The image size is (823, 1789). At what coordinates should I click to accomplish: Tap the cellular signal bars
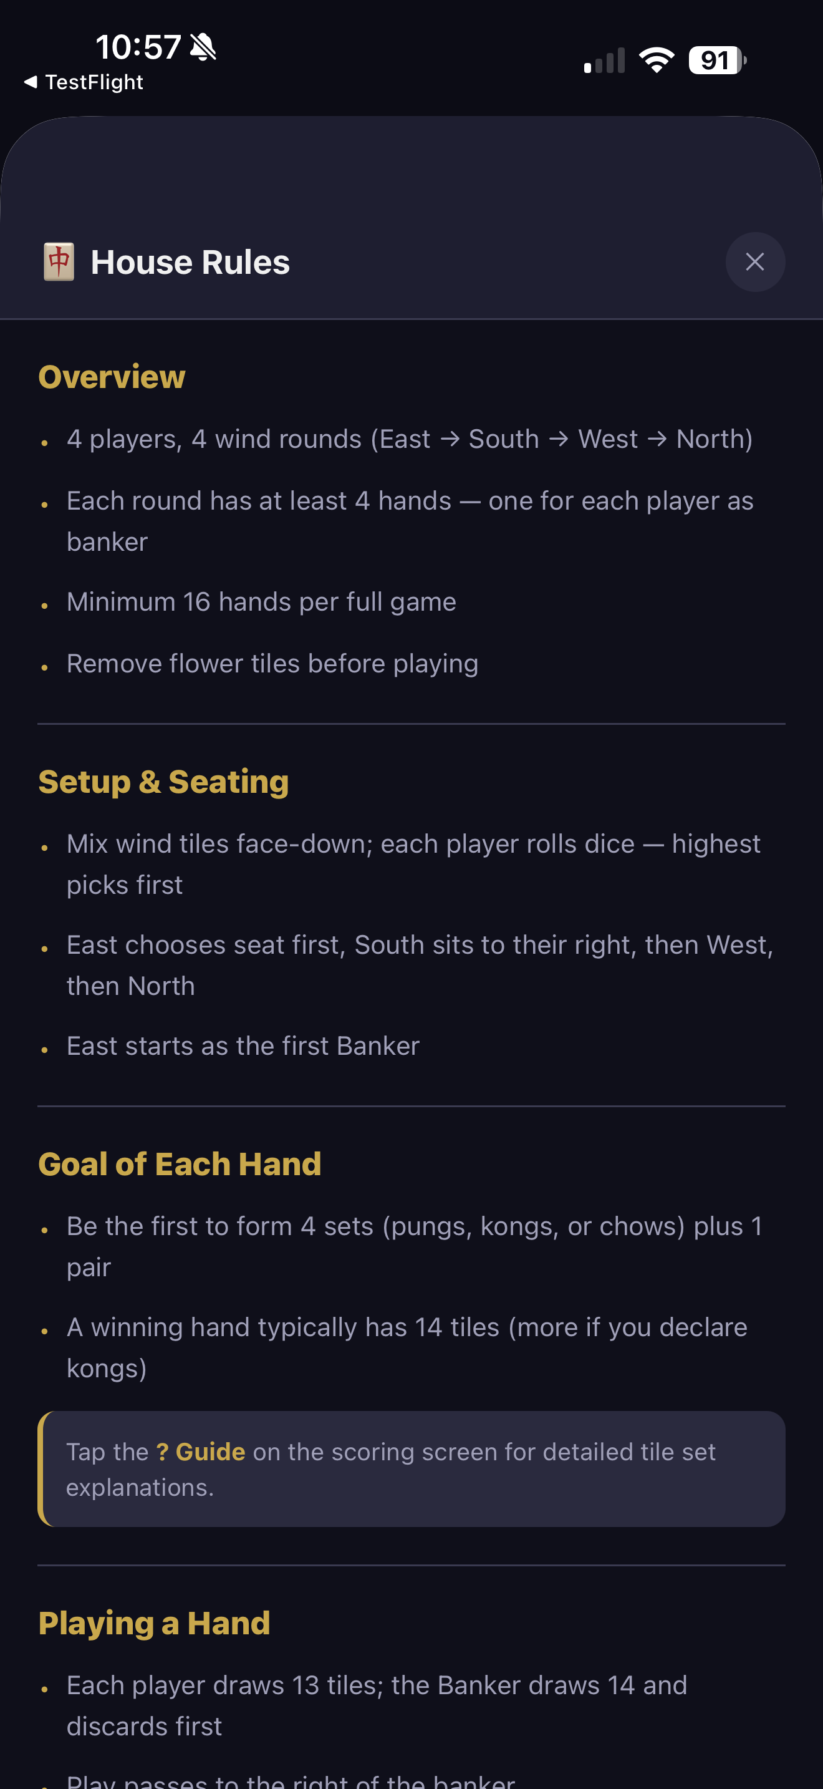604,61
